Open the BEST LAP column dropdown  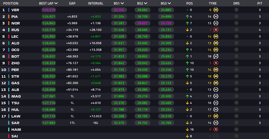(56, 3)
